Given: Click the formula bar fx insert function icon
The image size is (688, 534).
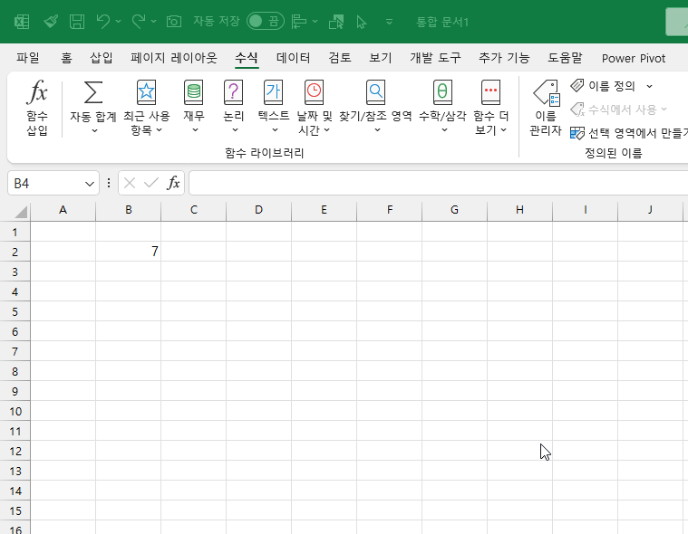Looking at the screenshot, I should (174, 183).
